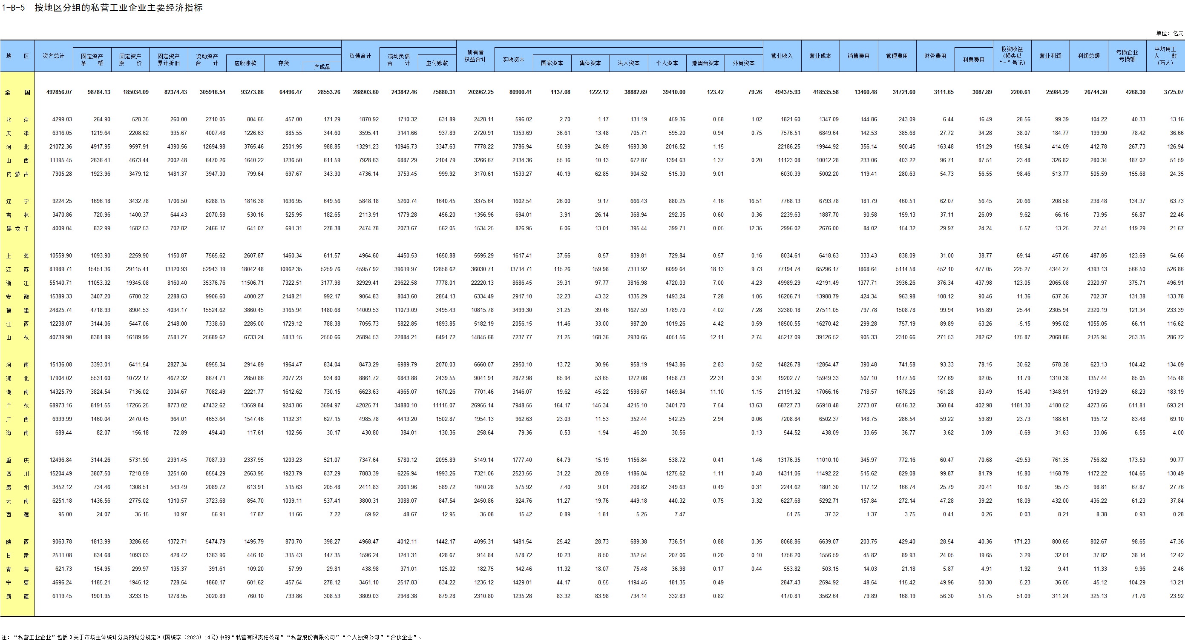
Task: Select the 黑龙江 row label
Action: click(x=17, y=229)
